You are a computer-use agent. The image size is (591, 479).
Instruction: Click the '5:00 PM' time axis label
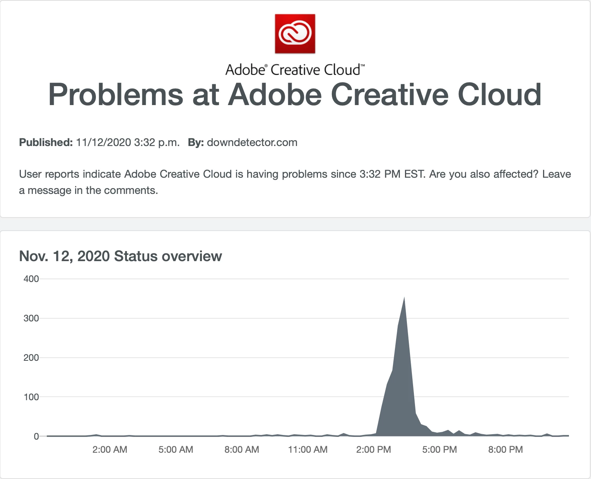pos(440,450)
